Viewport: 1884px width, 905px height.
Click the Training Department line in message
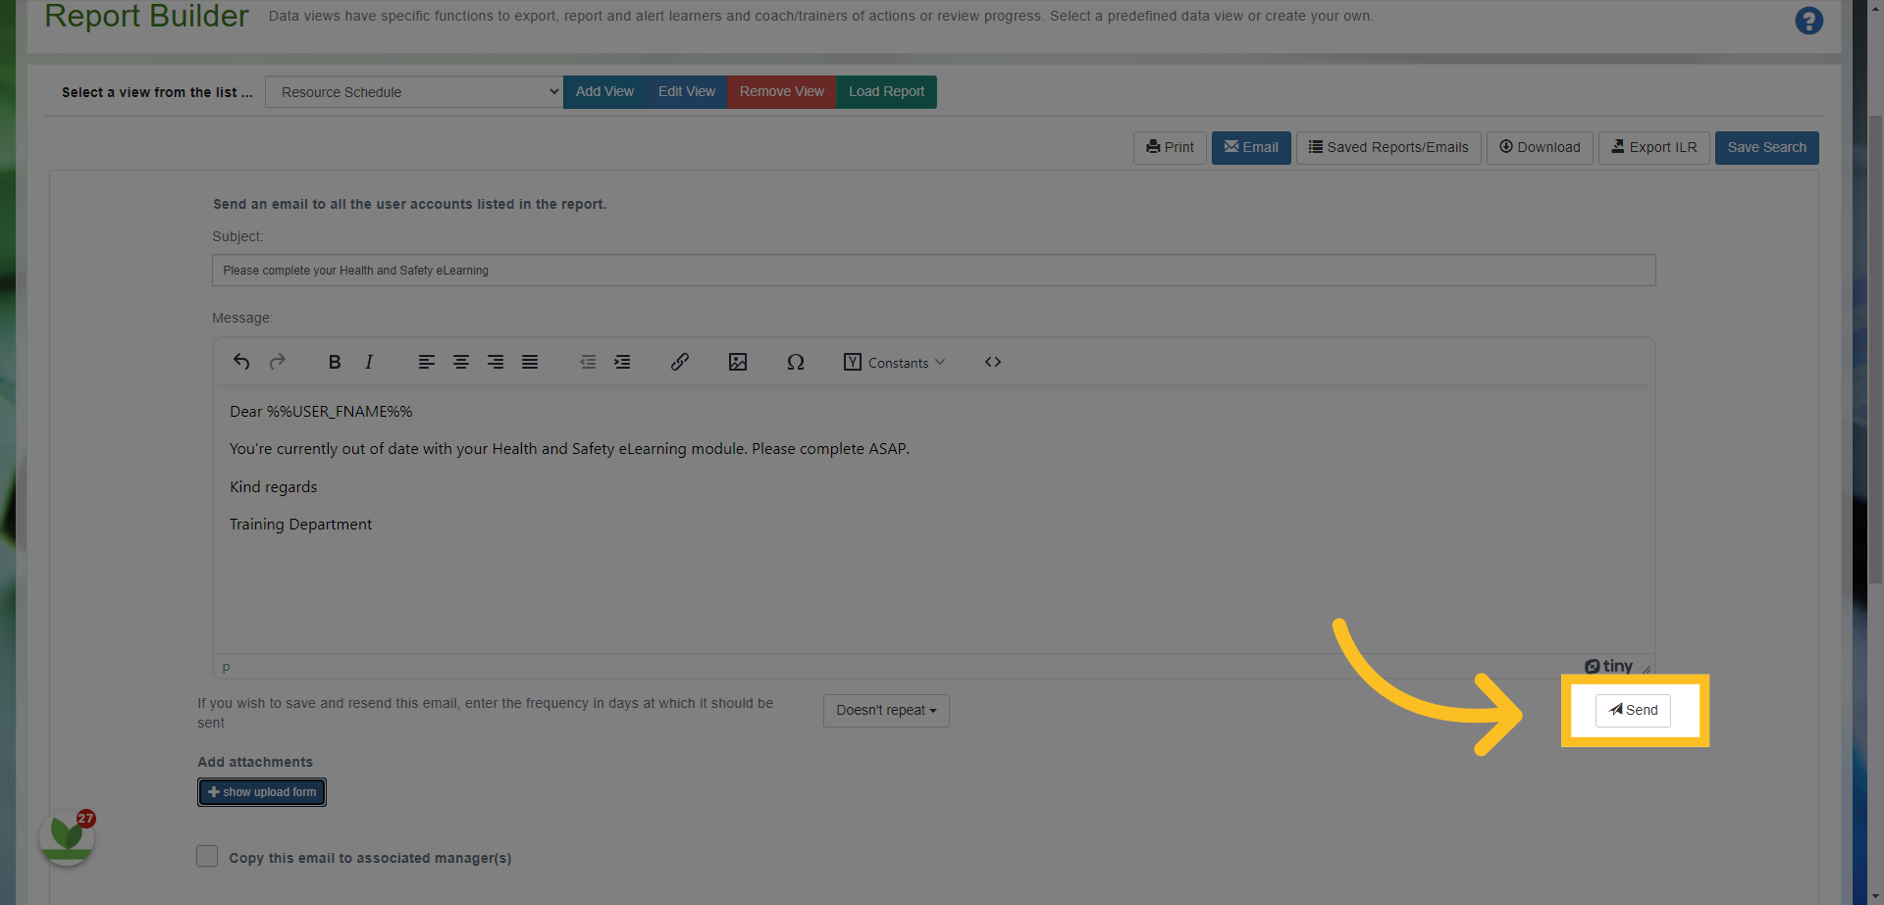pos(300,525)
